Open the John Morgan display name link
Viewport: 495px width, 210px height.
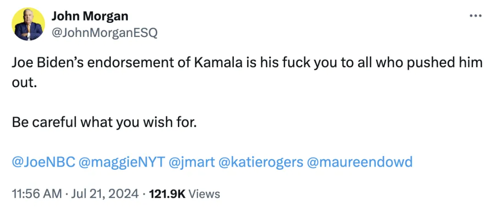[90, 16]
